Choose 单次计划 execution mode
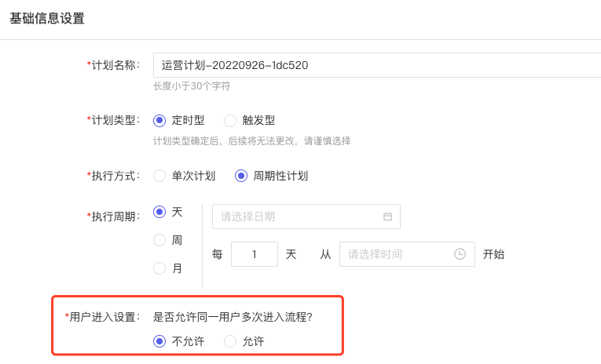601x364 pixels. (x=159, y=176)
